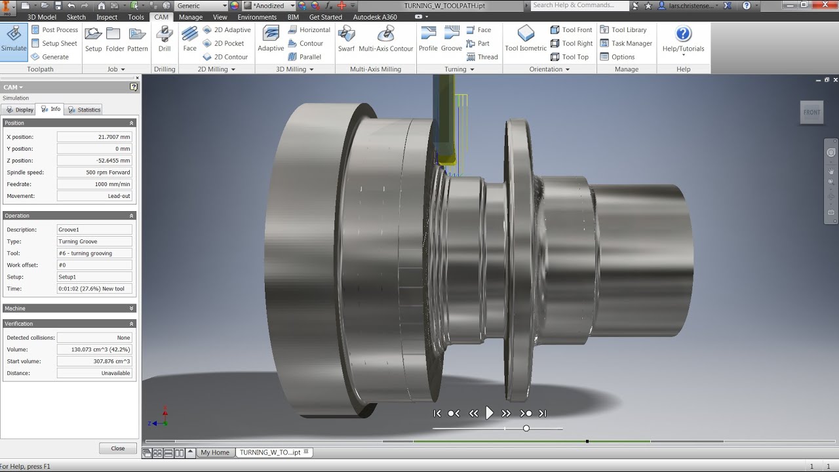The image size is (839, 472).
Task: Collapse the Verification section
Action: [131, 323]
